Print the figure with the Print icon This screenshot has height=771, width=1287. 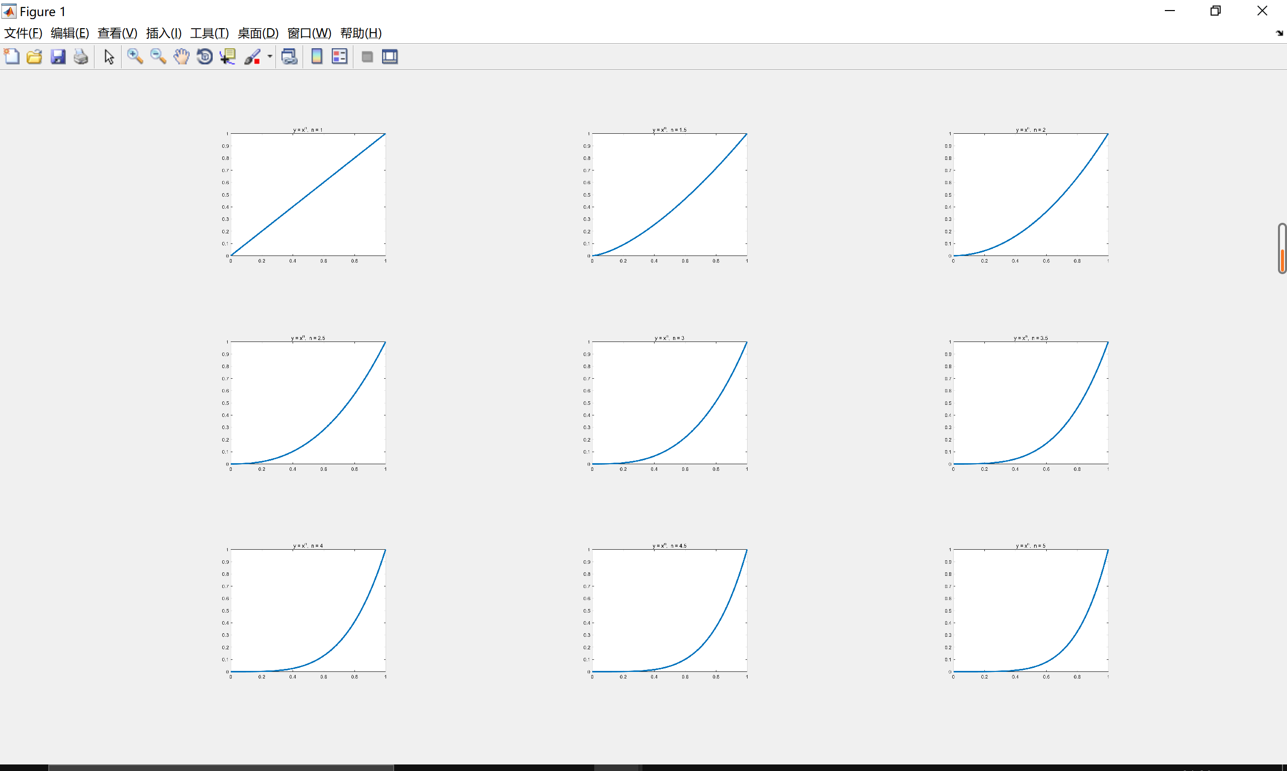tap(81, 57)
